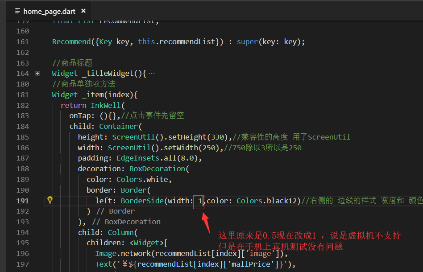The height and width of the screenshot is (272, 423).
Task: Click 'setWidth' call on line 186
Action: click(x=181, y=148)
